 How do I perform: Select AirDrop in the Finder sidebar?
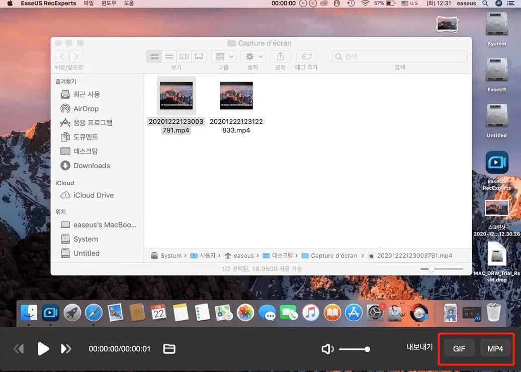[85, 109]
